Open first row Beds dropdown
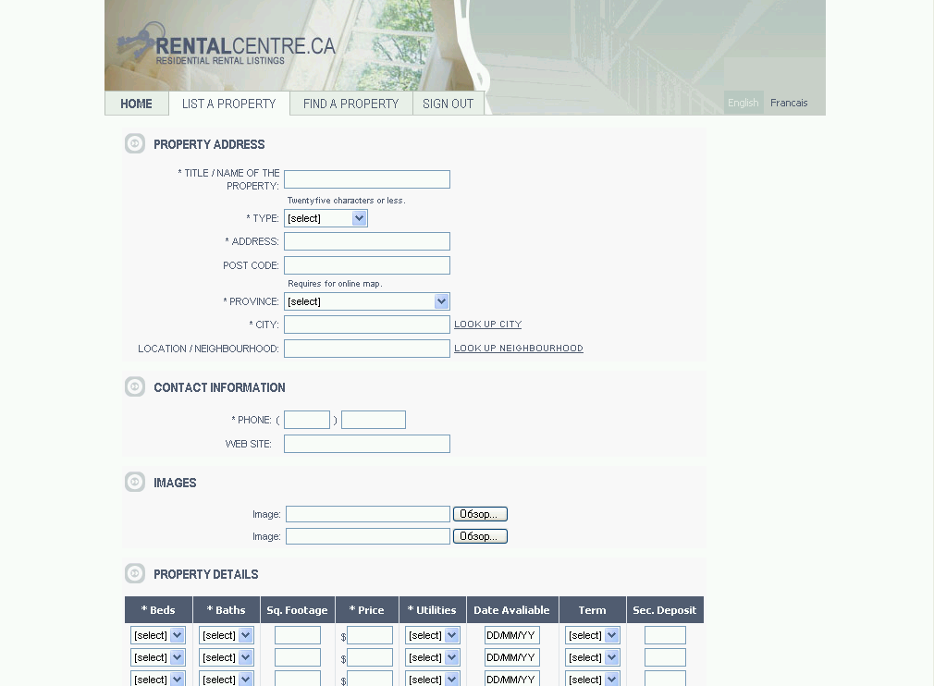 (x=158, y=635)
